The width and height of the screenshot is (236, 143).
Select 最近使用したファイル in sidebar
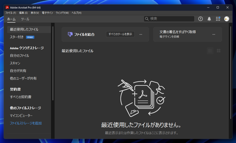(29, 30)
